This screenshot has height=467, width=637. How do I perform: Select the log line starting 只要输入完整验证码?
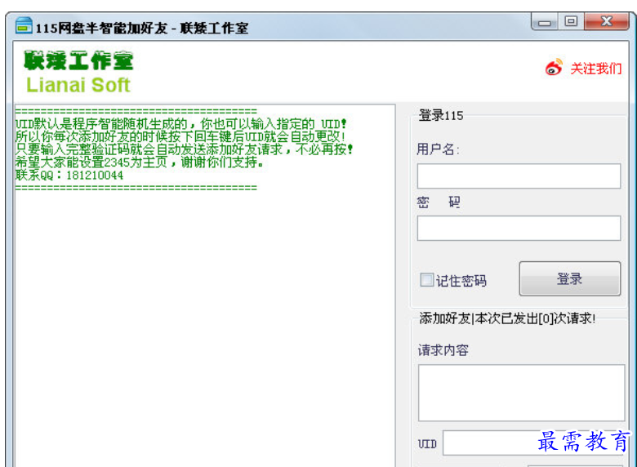(x=184, y=149)
